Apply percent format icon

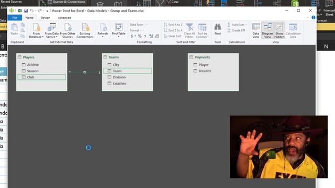[x=140, y=36]
